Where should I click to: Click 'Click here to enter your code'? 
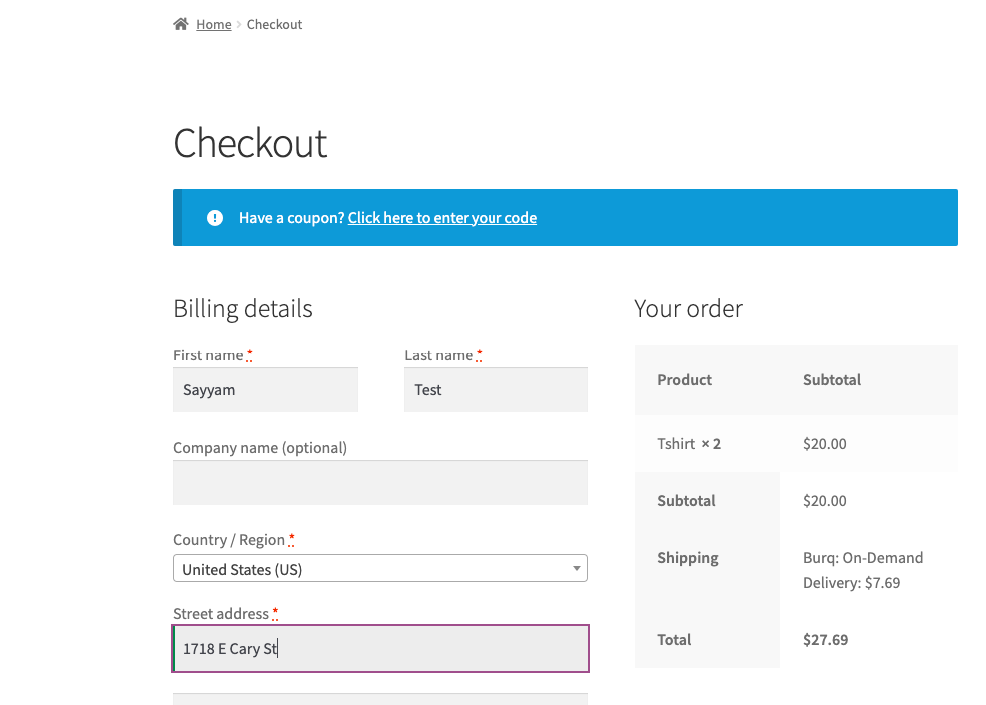[x=443, y=218]
